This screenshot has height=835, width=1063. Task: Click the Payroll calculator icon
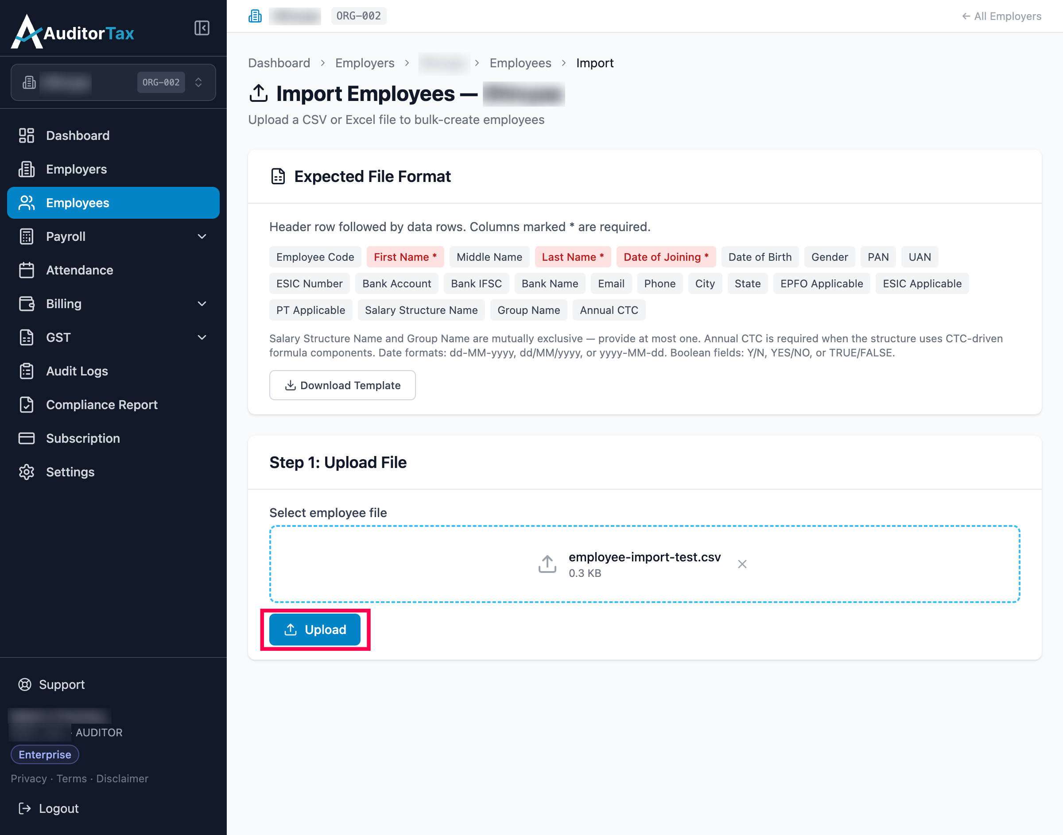pos(27,236)
